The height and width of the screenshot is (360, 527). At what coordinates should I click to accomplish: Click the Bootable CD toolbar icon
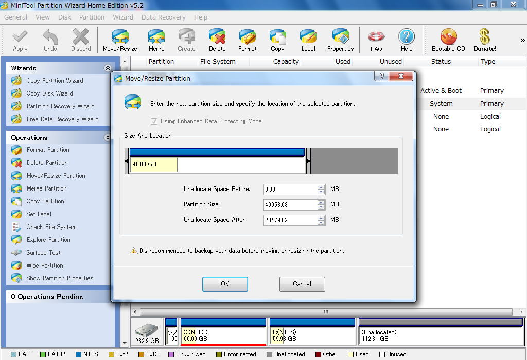448,40
